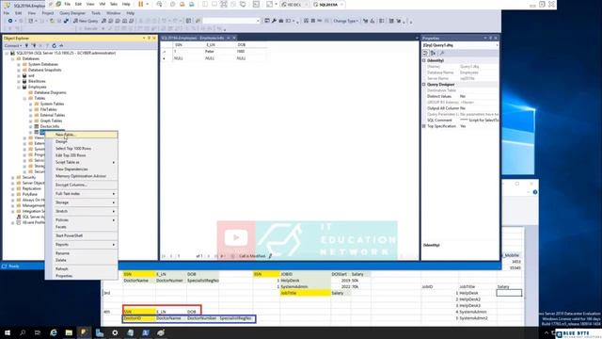Click the Distinct Values property row
The image size is (602, 339).
coord(462,96)
